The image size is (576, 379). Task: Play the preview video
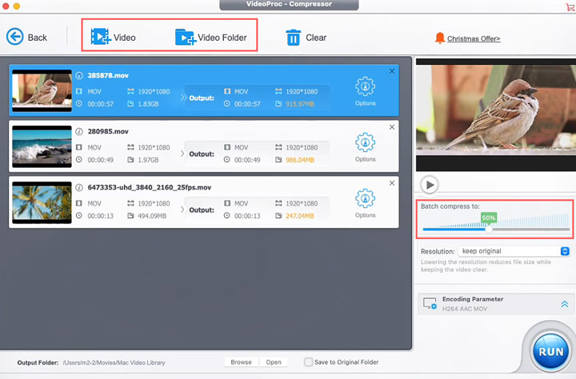(x=430, y=185)
